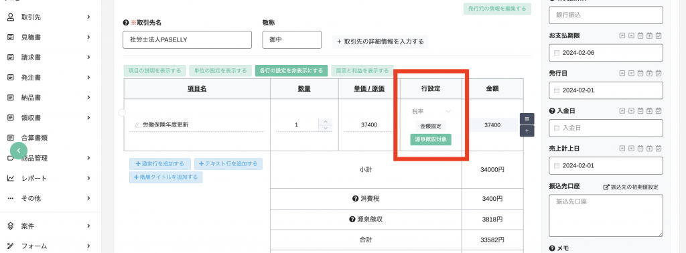
Task: Click the 銀行振込 payment method field
Action: tap(606, 15)
